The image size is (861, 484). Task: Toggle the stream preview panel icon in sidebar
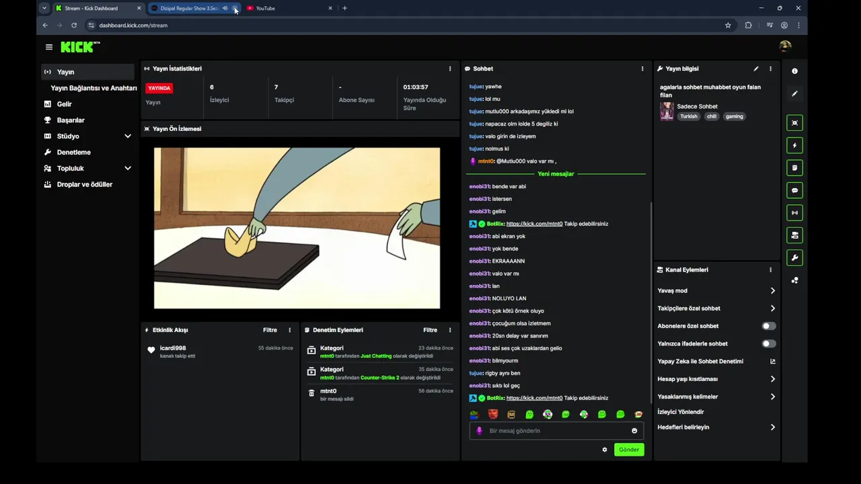[x=794, y=123]
